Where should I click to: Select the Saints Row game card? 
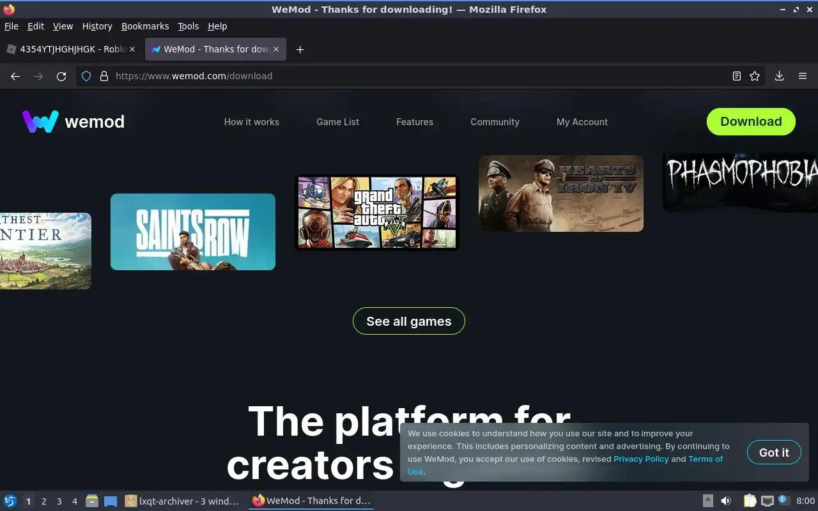click(193, 232)
